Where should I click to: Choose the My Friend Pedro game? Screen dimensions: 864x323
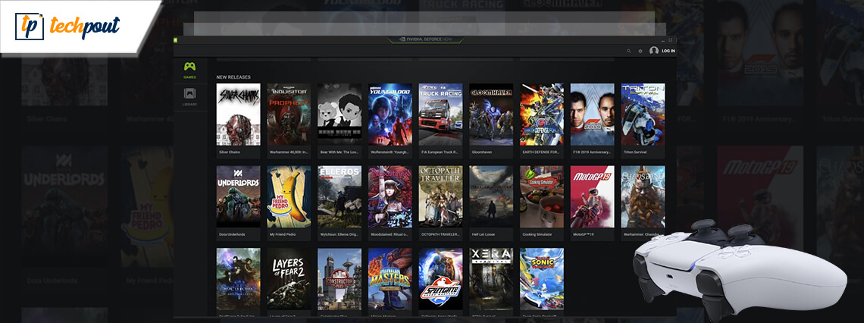pyautogui.click(x=289, y=196)
